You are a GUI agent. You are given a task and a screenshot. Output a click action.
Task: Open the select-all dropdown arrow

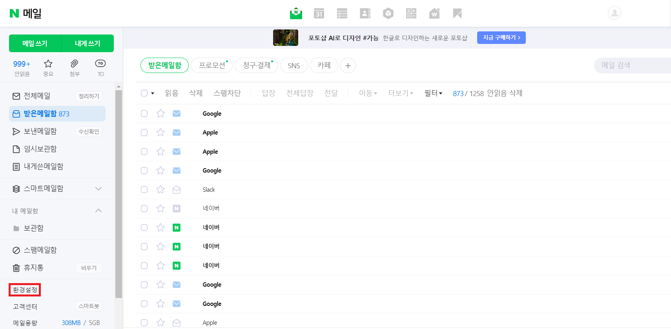pos(153,93)
